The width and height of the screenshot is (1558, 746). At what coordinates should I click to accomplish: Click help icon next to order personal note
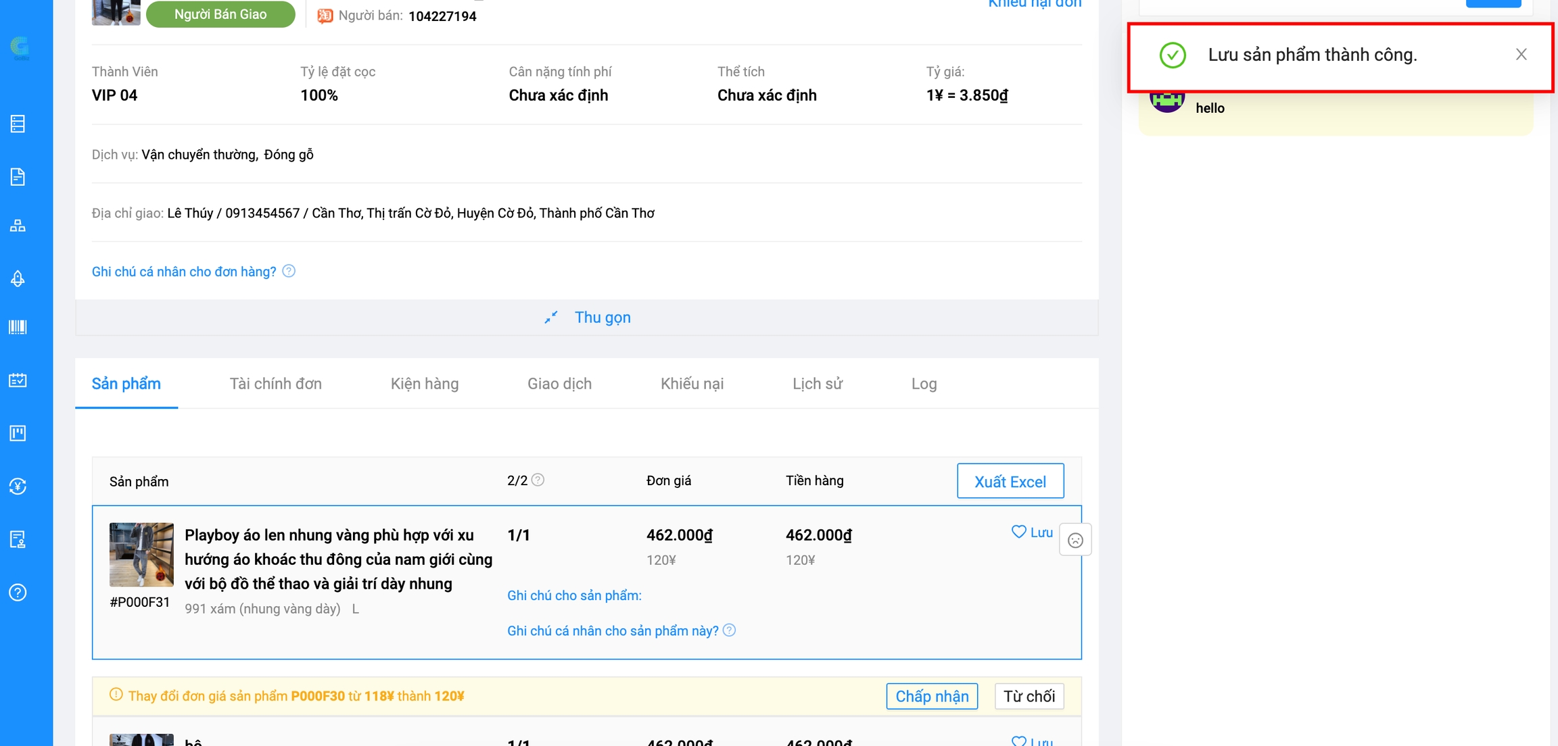(x=289, y=271)
